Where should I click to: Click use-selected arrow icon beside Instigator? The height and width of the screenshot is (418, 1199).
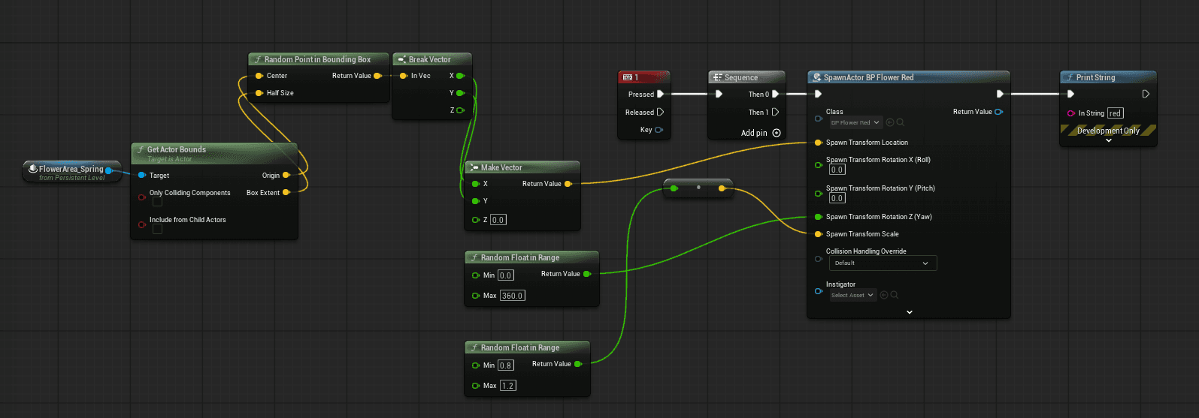coord(884,295)
